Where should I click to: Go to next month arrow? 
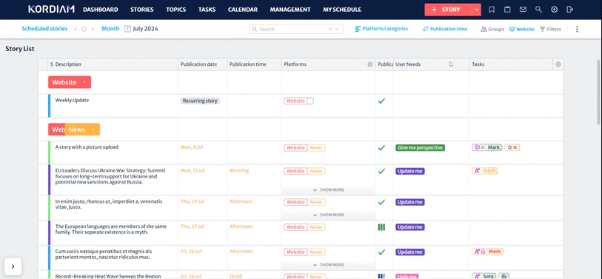93,29
